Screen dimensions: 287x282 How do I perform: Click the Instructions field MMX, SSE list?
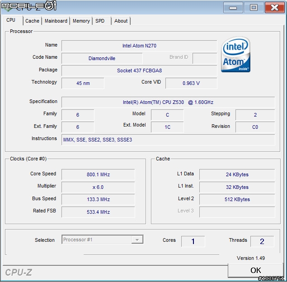[x=168, y=140]
